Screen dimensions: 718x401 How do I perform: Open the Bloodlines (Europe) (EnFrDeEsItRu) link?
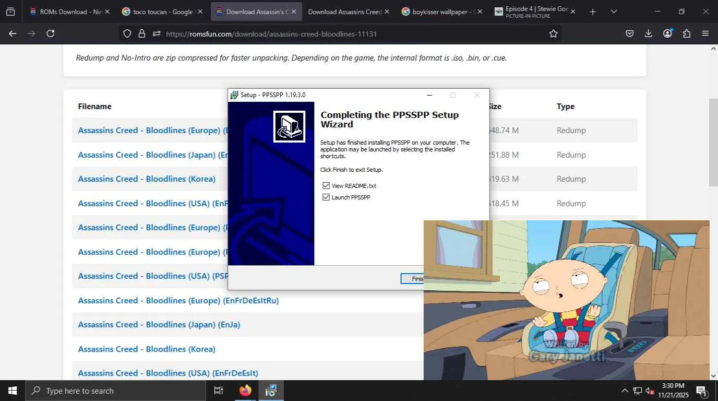178,300
